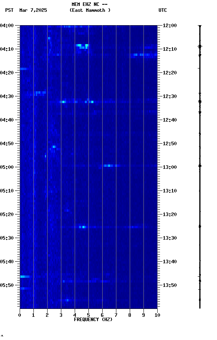
Task: Click the station title 'MEM EHZ NC --'
Action: pos(90,4)
